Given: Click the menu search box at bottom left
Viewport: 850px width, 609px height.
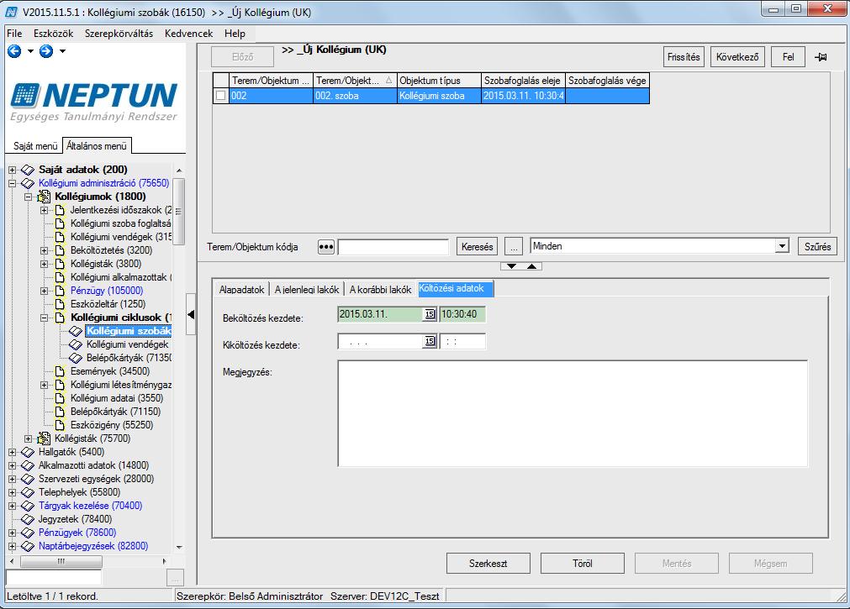Looking at the screenshot, I should pos(54,578).
